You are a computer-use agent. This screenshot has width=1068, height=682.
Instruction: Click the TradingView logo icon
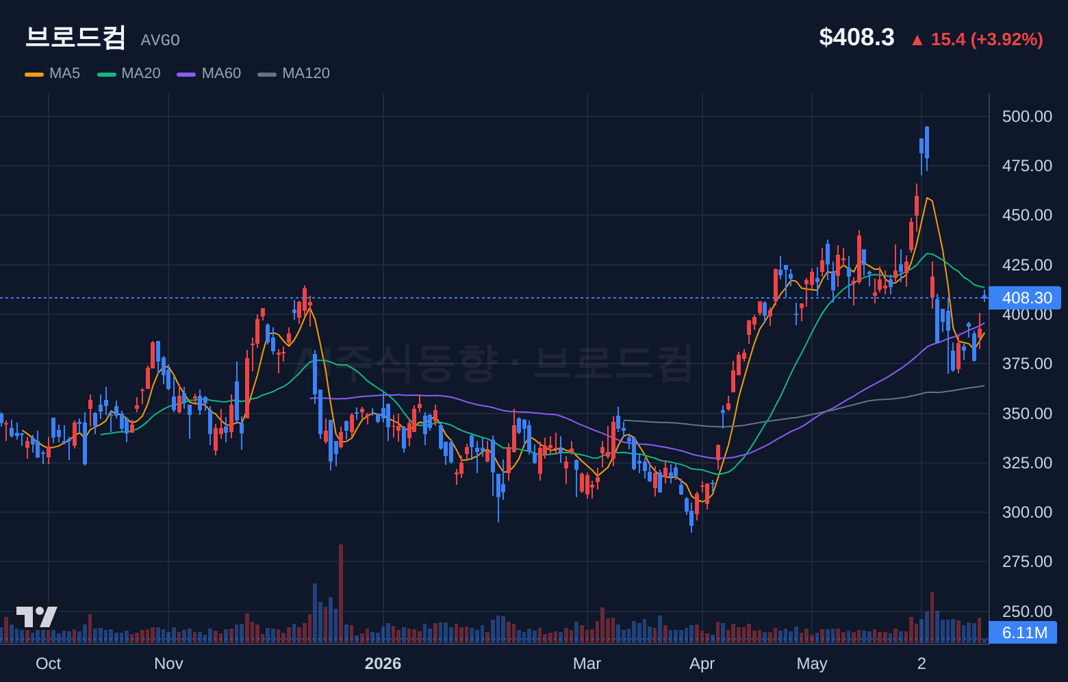click(37, 617)
